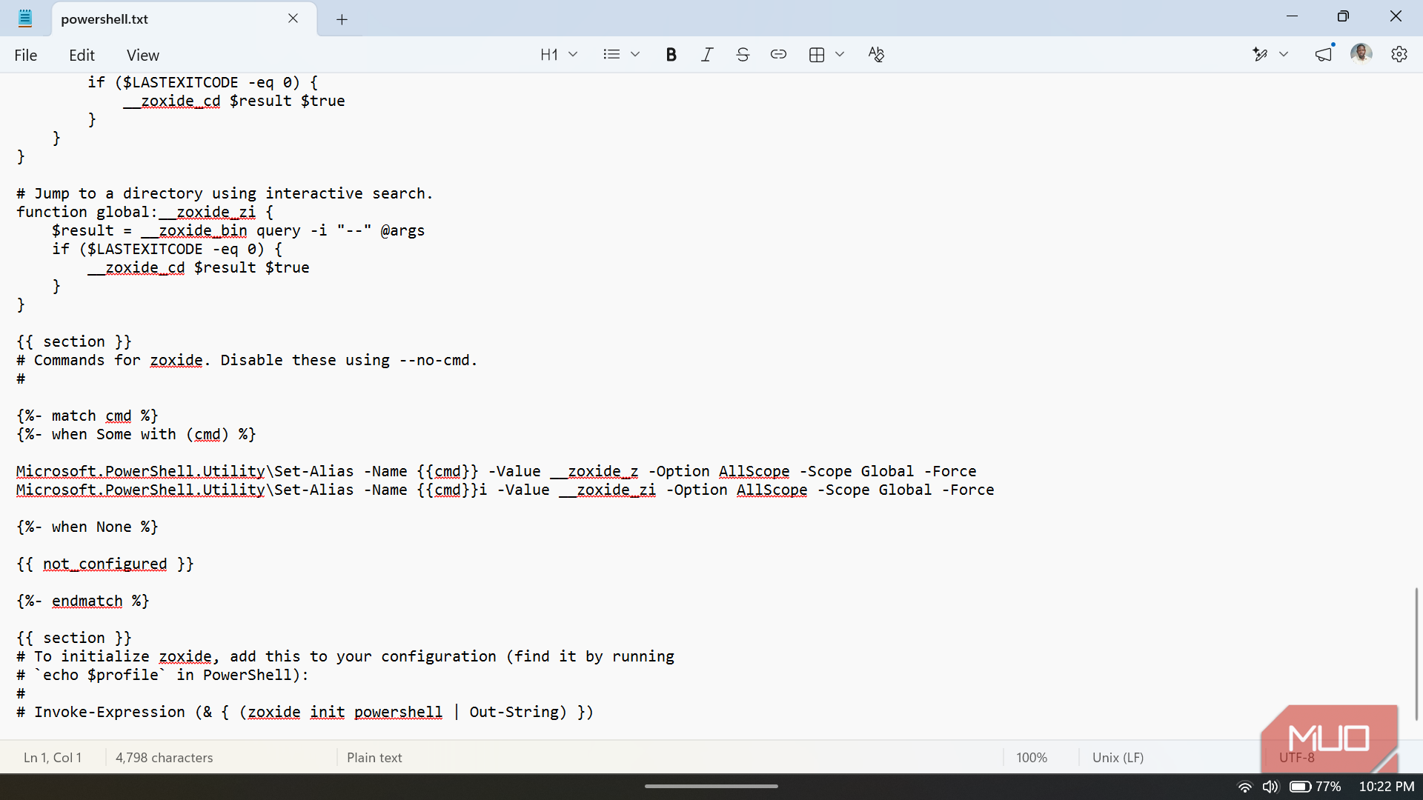1423x800 pixels.
Task: Click the Copilot rewrite pen icon
Action: [1260, 55]
